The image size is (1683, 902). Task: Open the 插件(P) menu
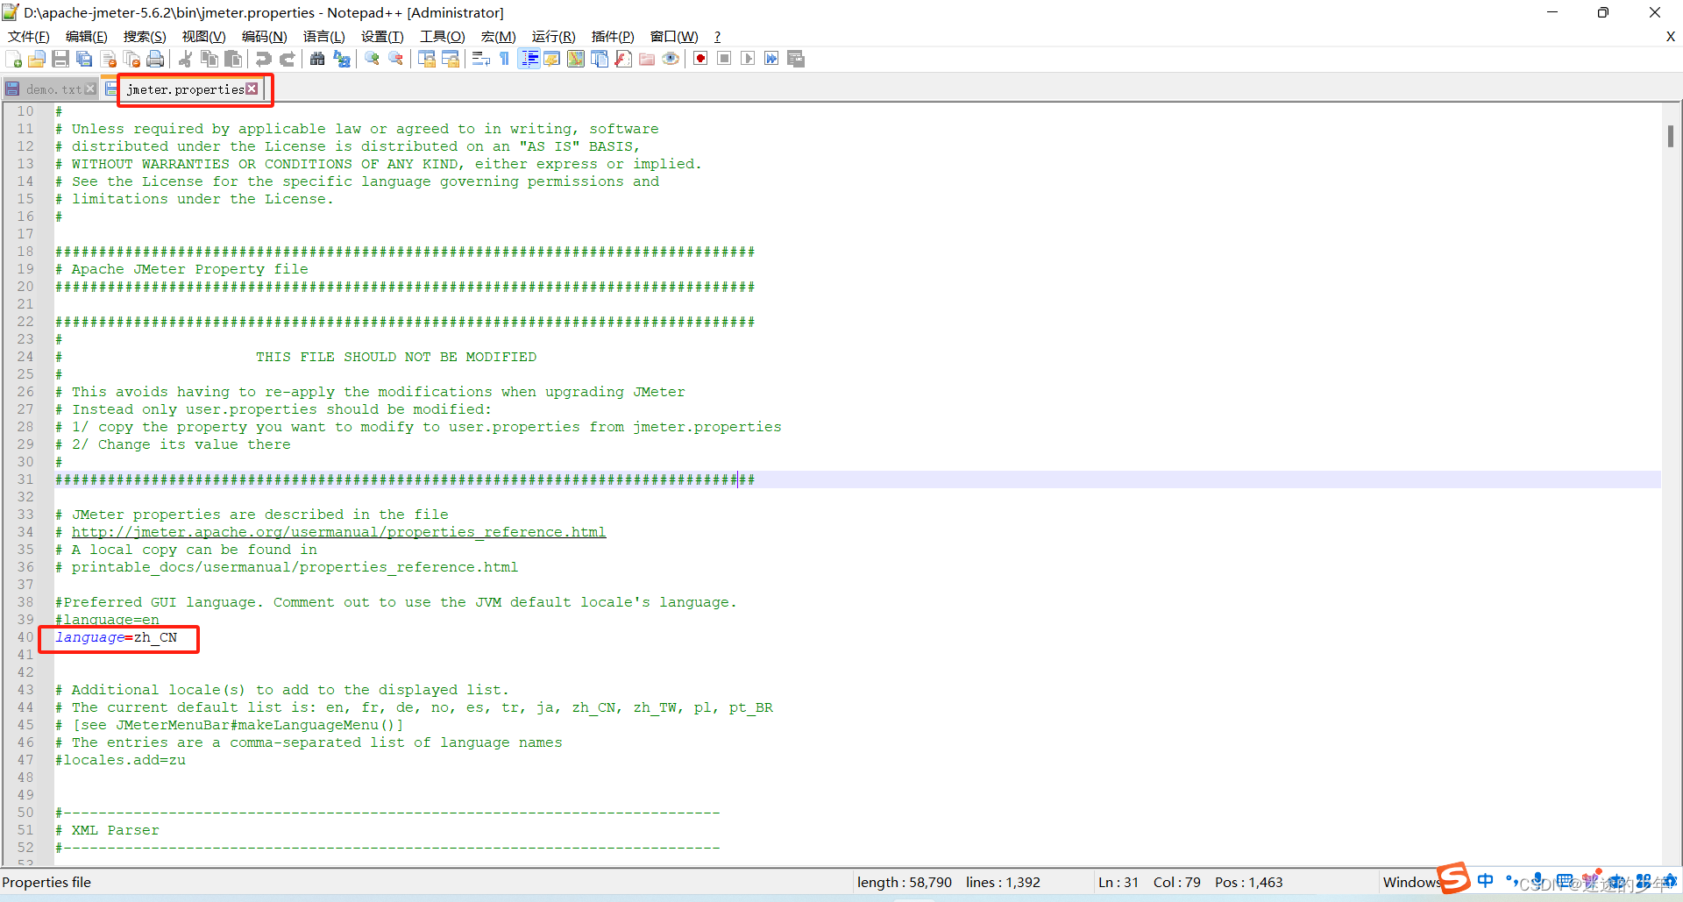click(613, 36)
